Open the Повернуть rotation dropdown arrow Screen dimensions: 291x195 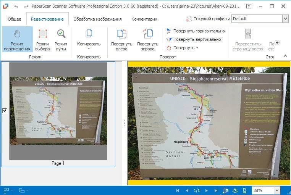click(197, 48)
